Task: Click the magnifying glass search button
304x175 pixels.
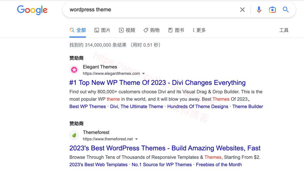Action: 285,9
